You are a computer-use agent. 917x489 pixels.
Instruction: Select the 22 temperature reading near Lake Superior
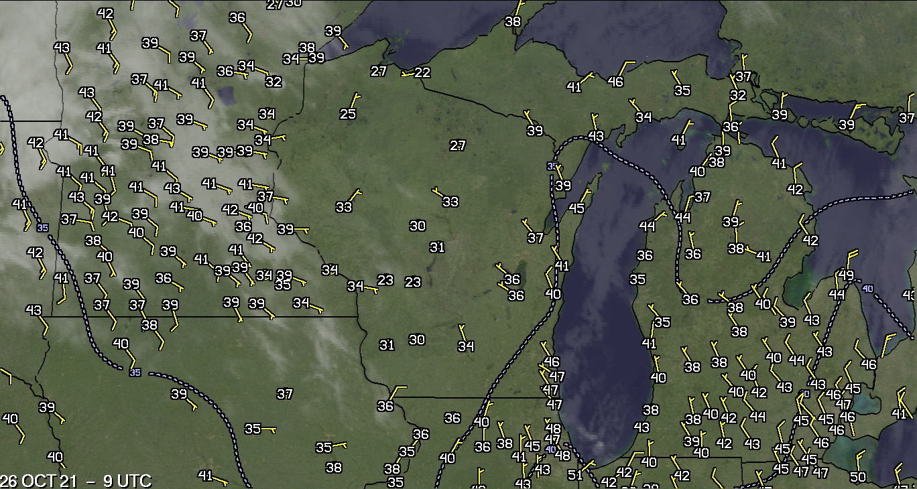point(422,73)
